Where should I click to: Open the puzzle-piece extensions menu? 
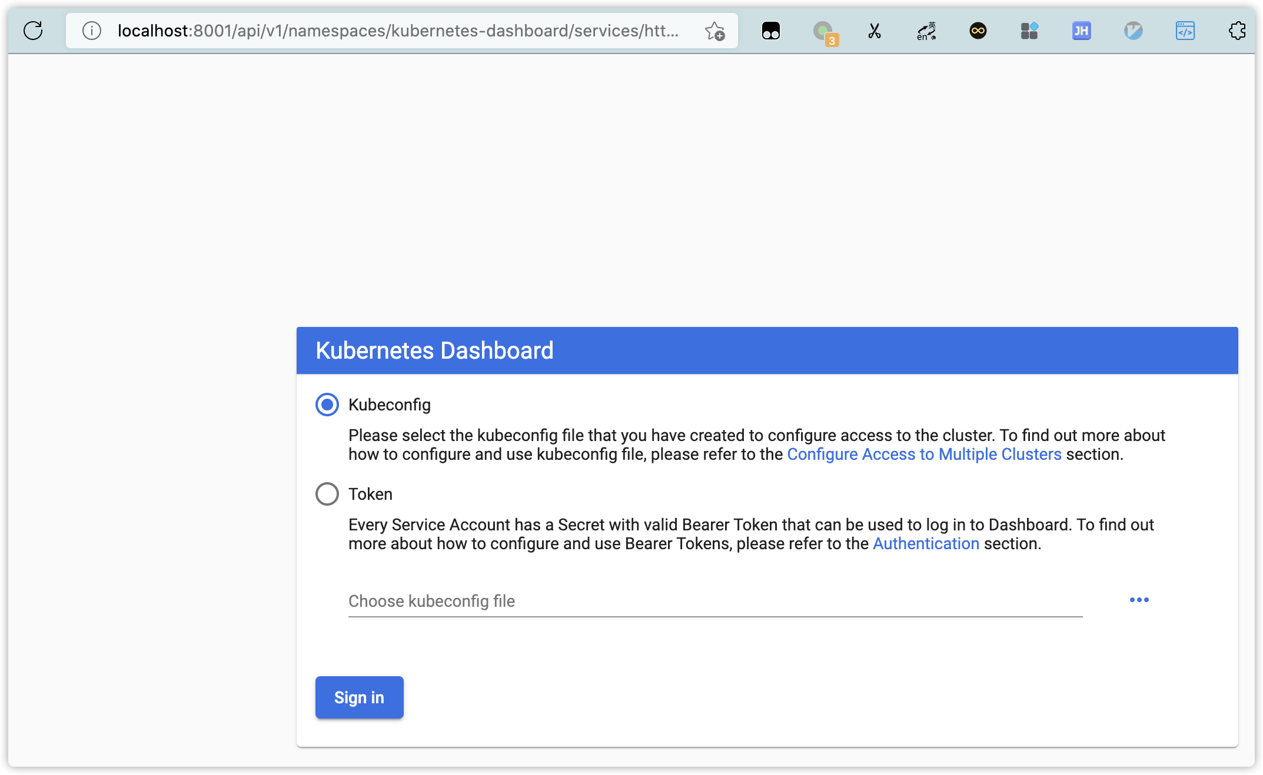1237,31
